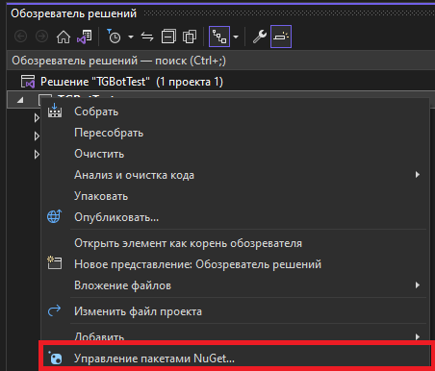Click submenu arrow of Анализ и очистка кода
This screenshot has height=371, width=435.
point(418,175)
